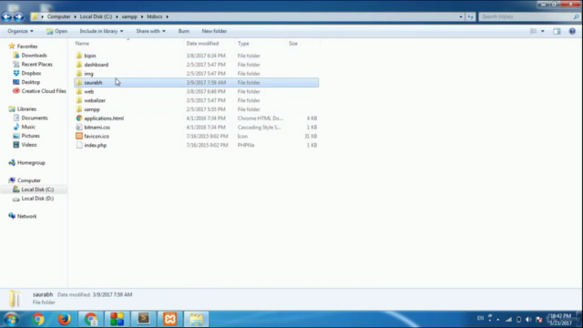The height and width of the screenshot is (328, 583).
Task: Create a New folder
Action: tap(214, 31)
